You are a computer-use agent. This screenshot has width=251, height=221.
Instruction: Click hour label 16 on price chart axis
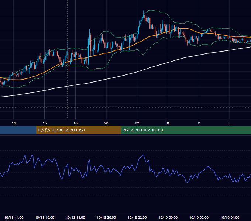[x=45, y=123]
